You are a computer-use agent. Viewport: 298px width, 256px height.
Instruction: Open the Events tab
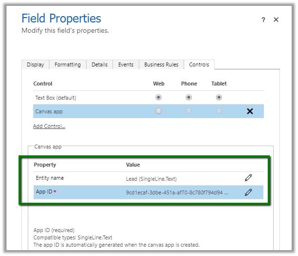click(126, 64)
